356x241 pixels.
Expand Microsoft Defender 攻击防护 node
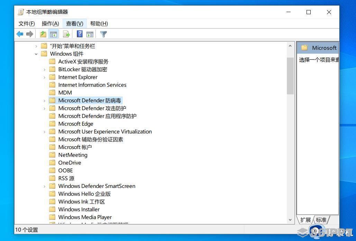45,109
